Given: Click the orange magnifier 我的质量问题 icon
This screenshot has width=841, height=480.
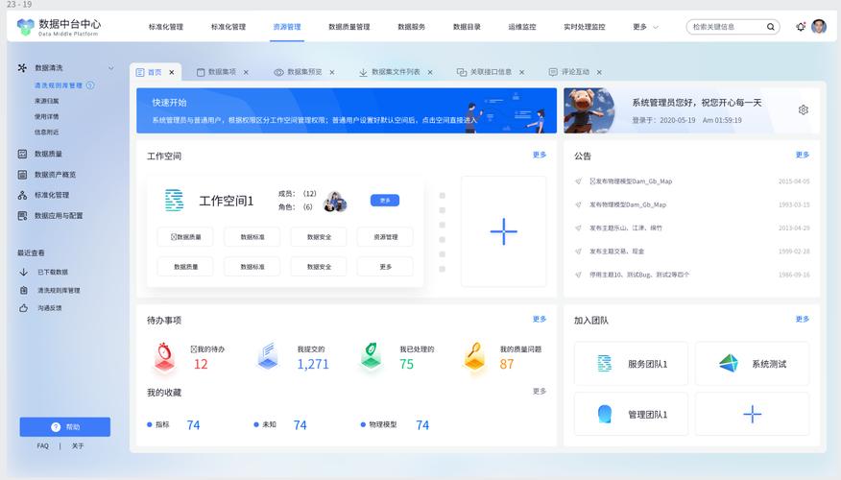Looking at the screenshot, I should 474,357.
